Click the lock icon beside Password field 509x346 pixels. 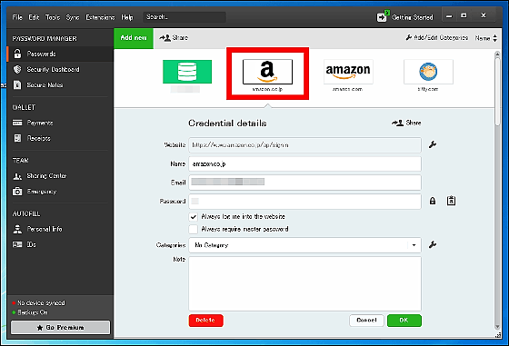[433, 201]
